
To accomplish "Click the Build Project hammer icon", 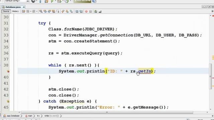I will [x=40, y=1].
